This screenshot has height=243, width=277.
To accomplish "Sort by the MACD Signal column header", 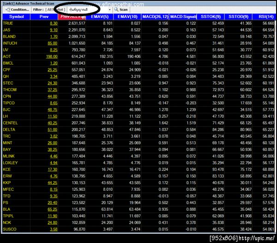I will [183, 17].
